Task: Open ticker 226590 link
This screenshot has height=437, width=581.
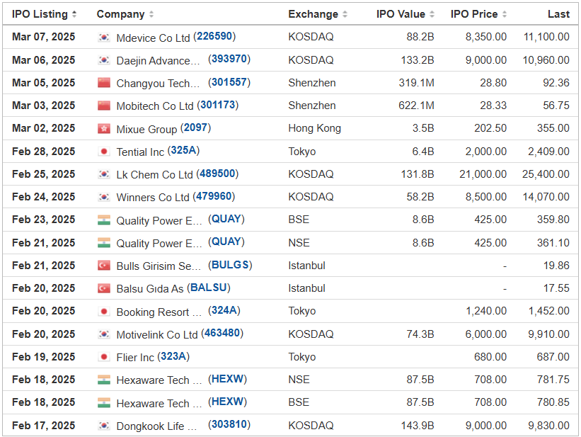Action: [x=214, y=36]
